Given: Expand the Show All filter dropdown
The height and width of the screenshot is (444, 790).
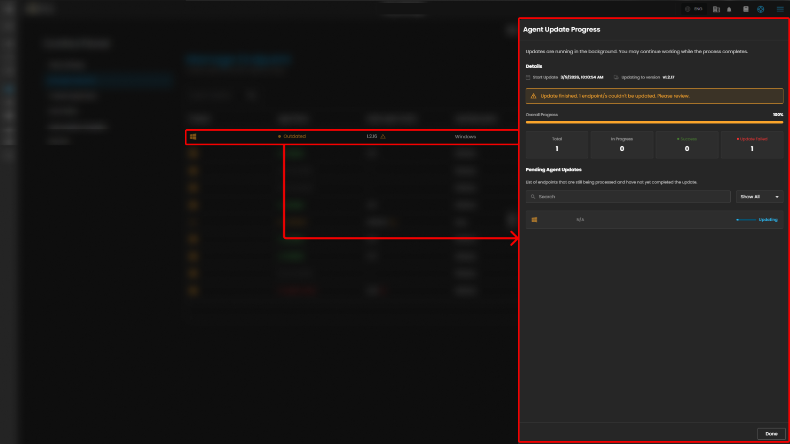Looking at the screenshot, I should pyautogui.click(x=759, y=197).
